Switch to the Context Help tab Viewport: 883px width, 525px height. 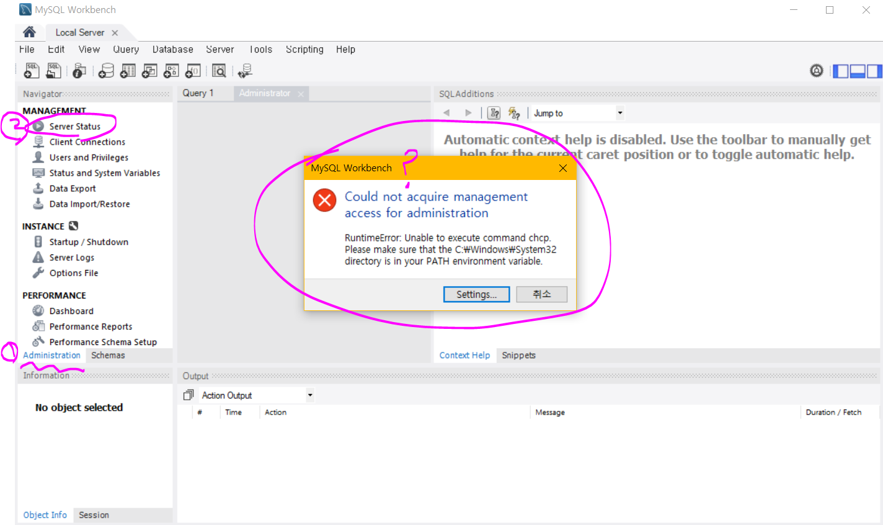464,355
